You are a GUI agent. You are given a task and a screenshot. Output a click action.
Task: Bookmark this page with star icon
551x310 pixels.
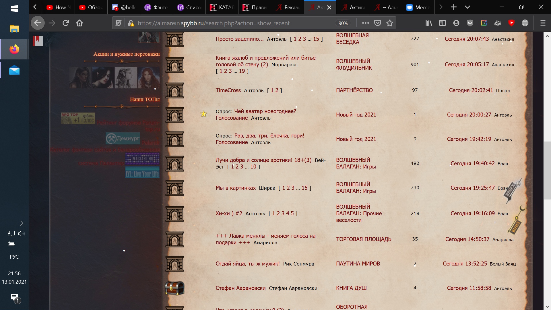click(389, 23)
